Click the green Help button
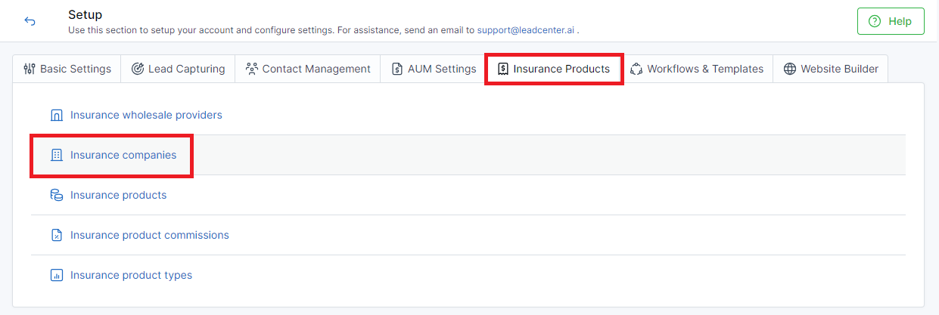Screen dimensions: 939x315 point(891,21)
